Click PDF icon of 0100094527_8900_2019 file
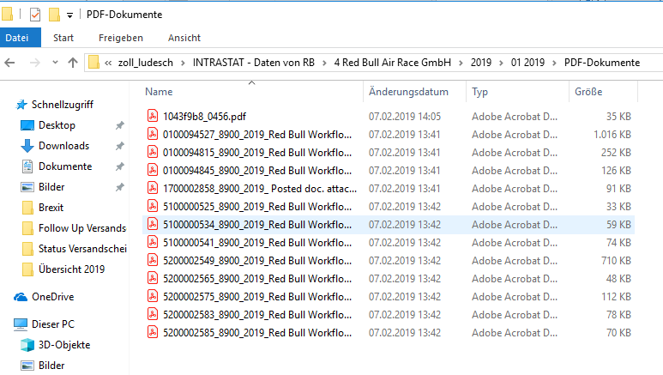Image resolution: width=663 pixels, height=375 pixels. [153, 134]
